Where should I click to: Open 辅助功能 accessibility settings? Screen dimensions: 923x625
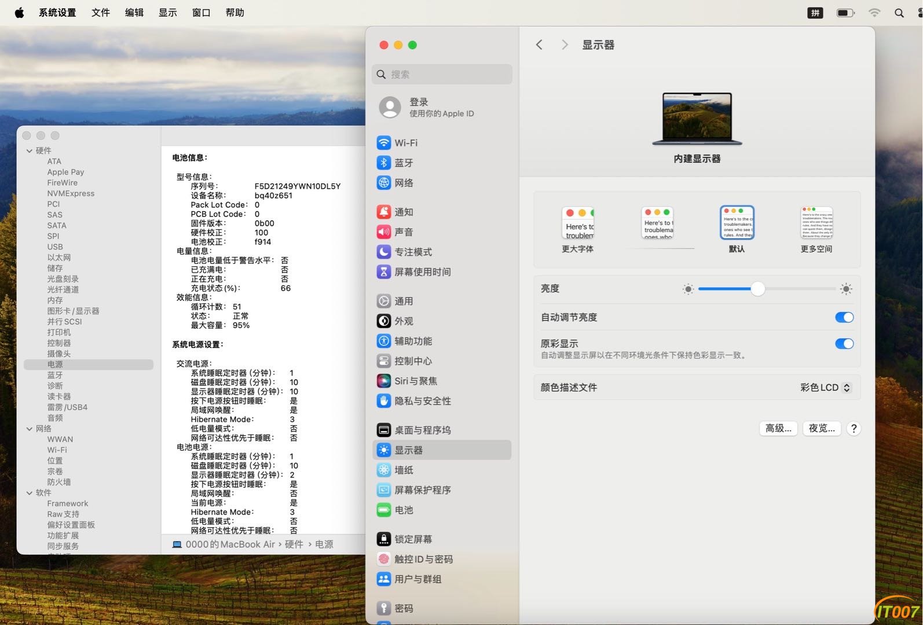[442, 341]
